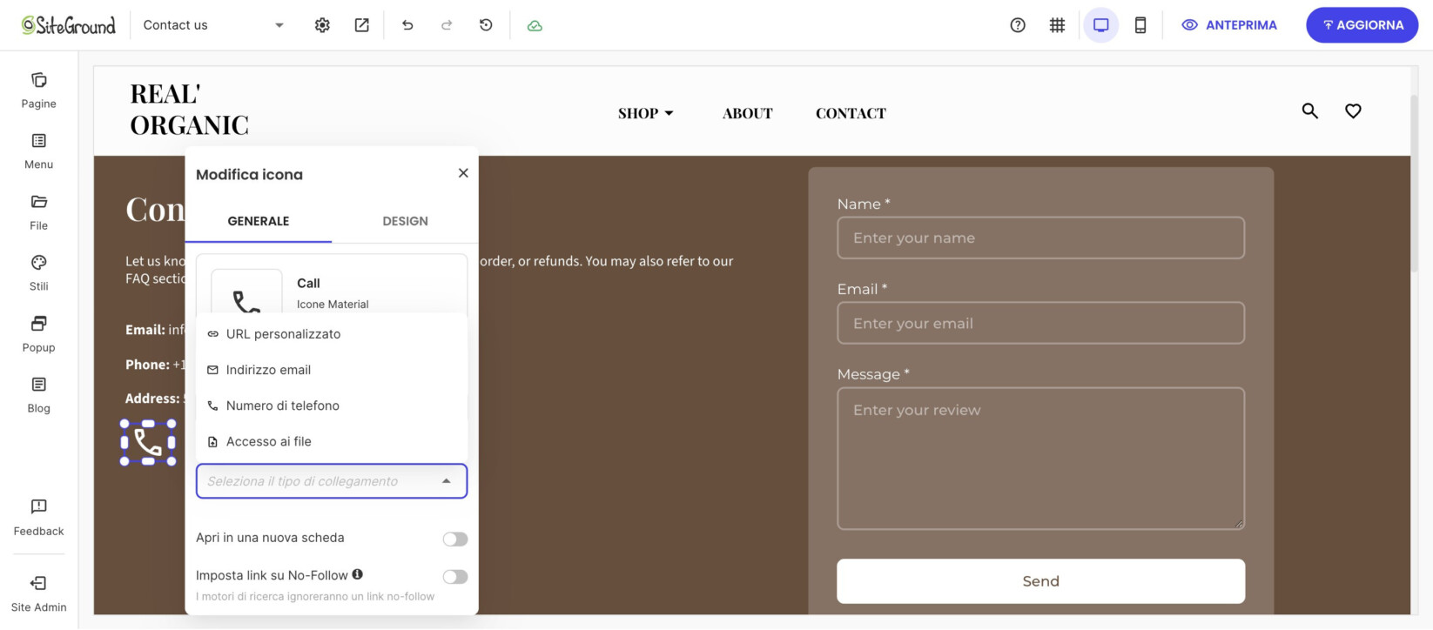
Task: Click the ABOUT navigation link
Action: [x=748, y=113]
